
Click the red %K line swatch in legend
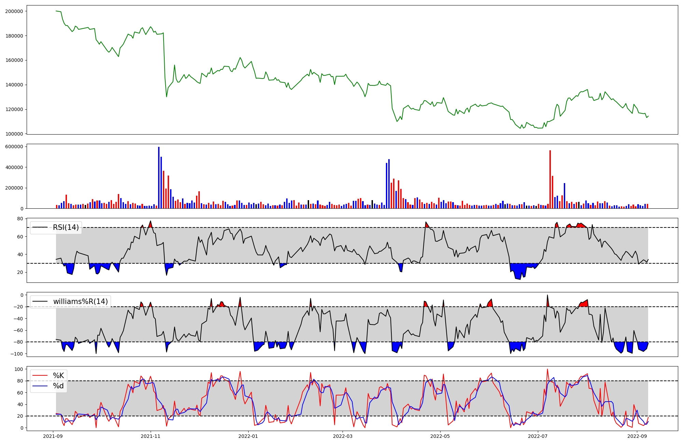(x=40, y=376)
